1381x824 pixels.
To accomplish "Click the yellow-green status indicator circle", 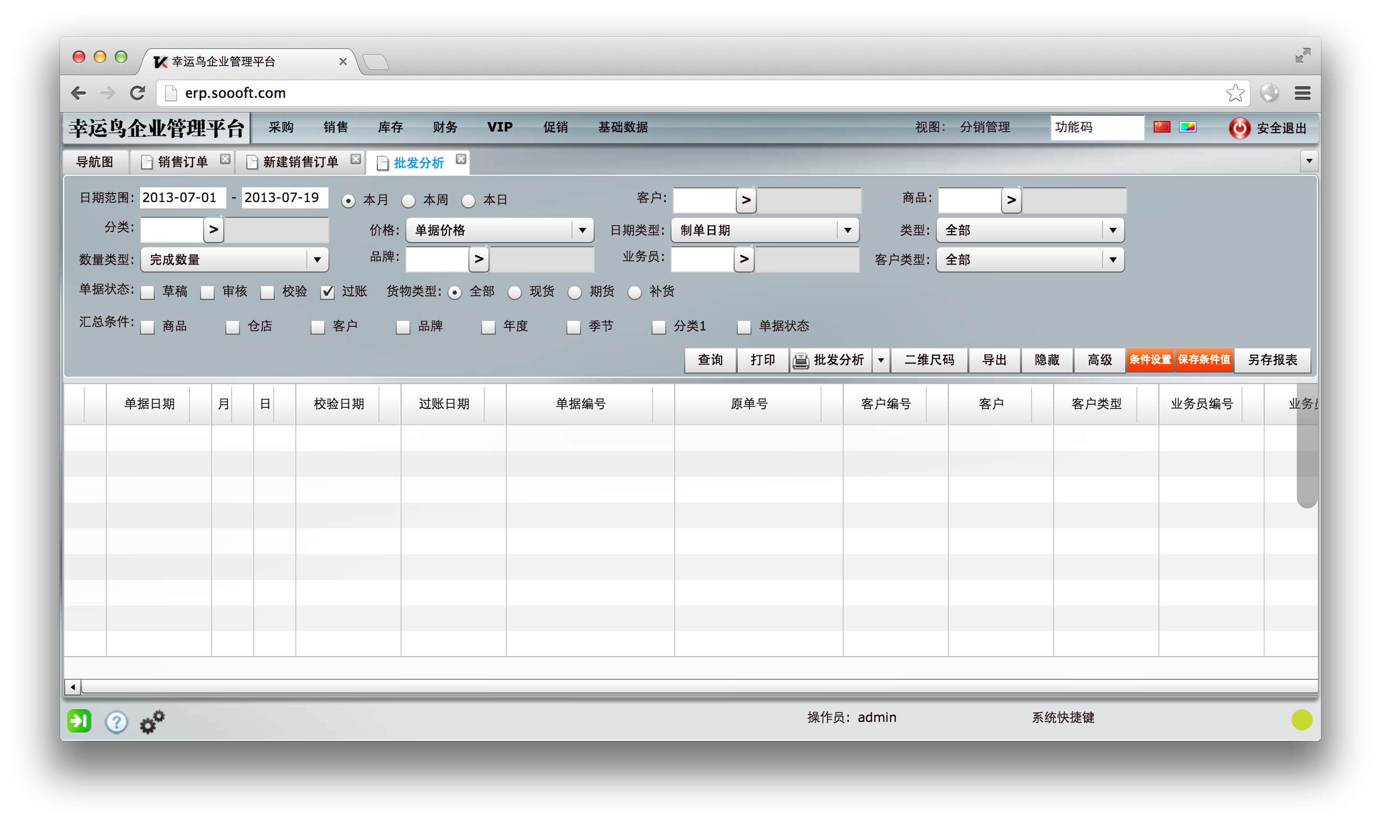I will (1301, 720).
